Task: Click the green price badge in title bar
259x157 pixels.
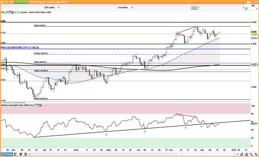Action: click(x=21, y=2)
